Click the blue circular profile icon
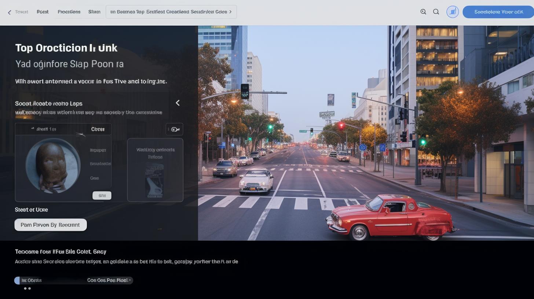534x299 pixels. [x=453, y=12]
